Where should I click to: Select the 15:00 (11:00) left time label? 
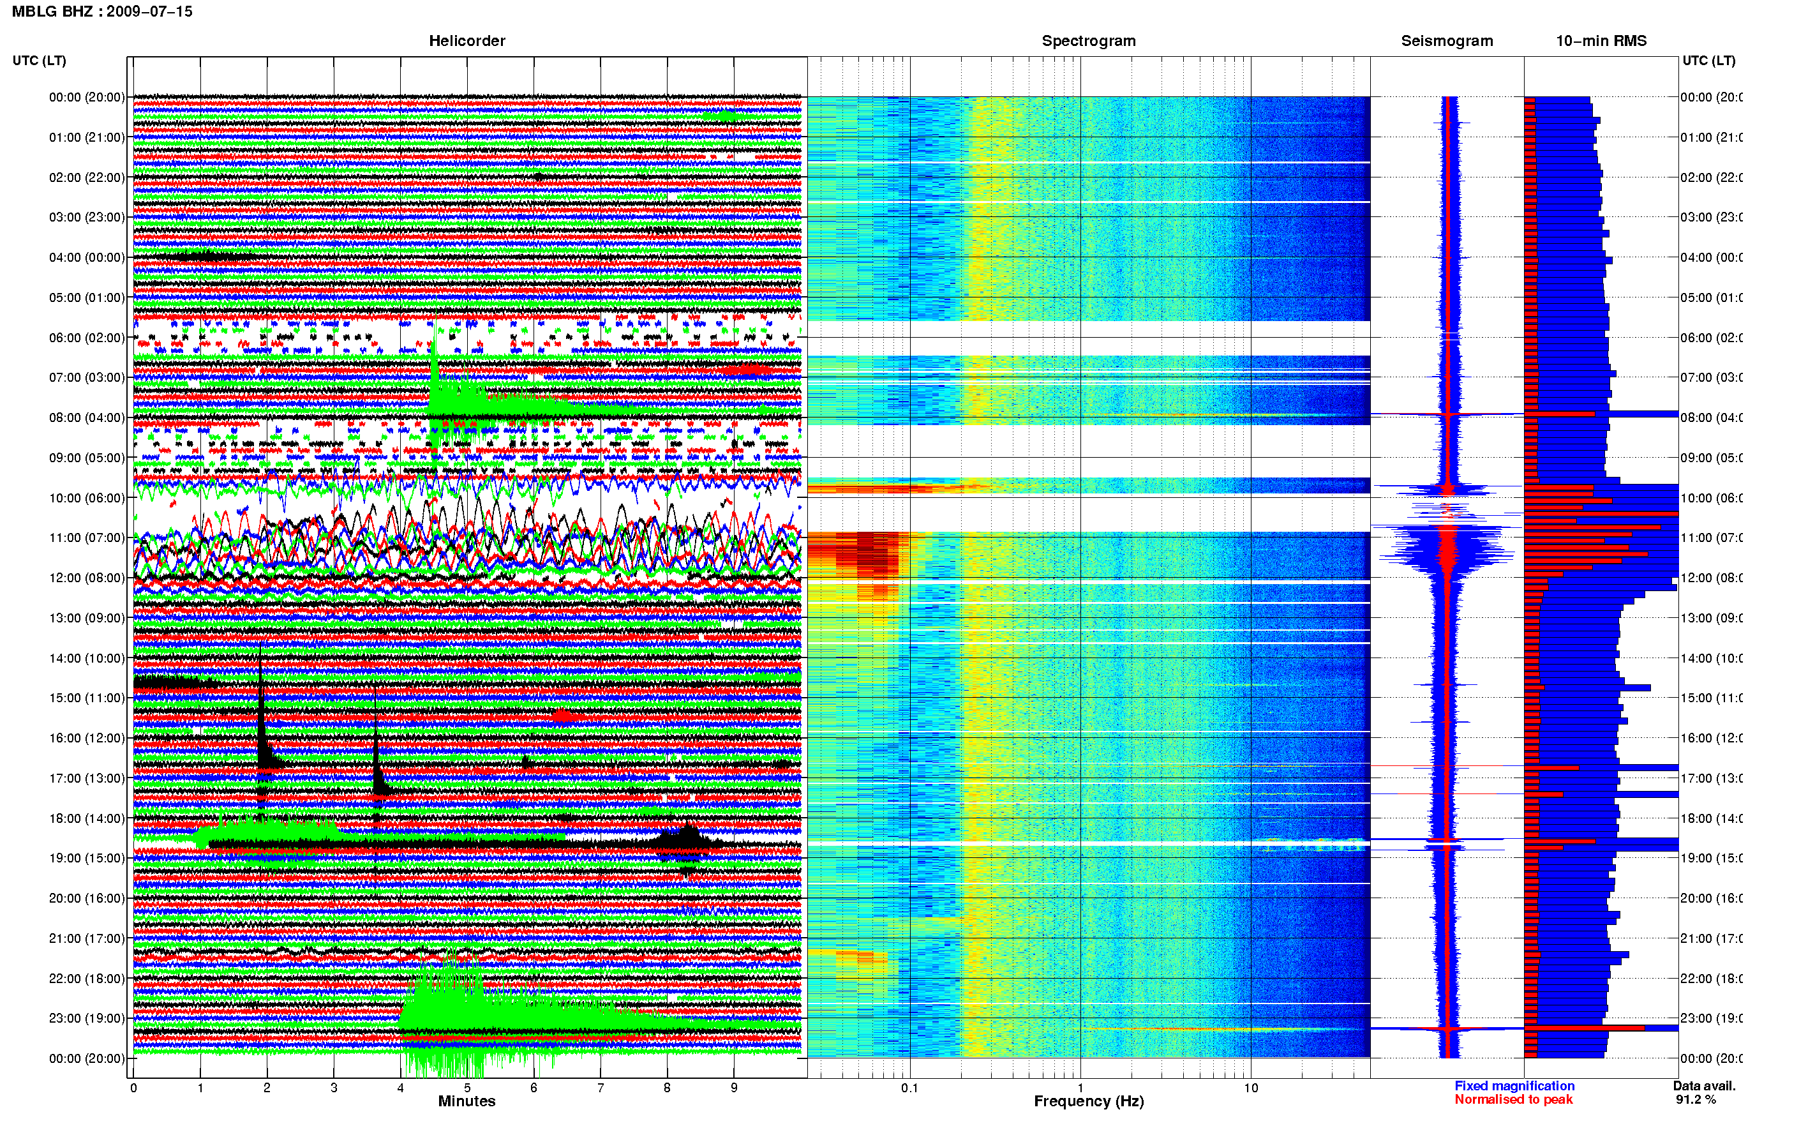point(86,697)
